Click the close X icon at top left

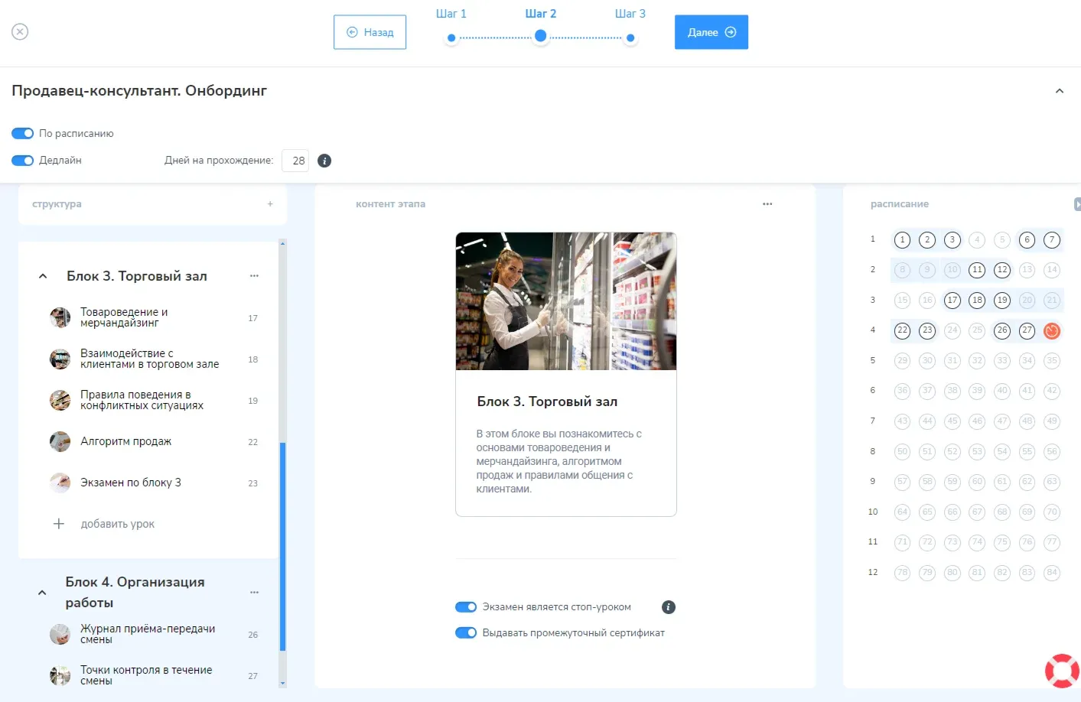click(x=20, y=31)
